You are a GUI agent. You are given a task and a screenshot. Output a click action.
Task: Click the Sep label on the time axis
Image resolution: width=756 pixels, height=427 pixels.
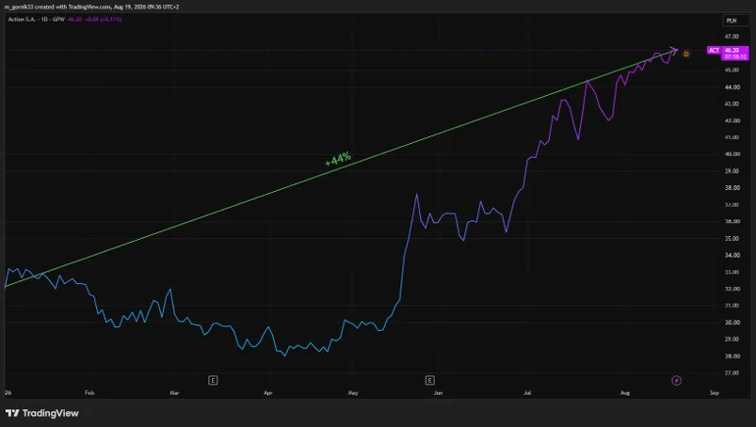pyautogui.click(x=714, y=393)
